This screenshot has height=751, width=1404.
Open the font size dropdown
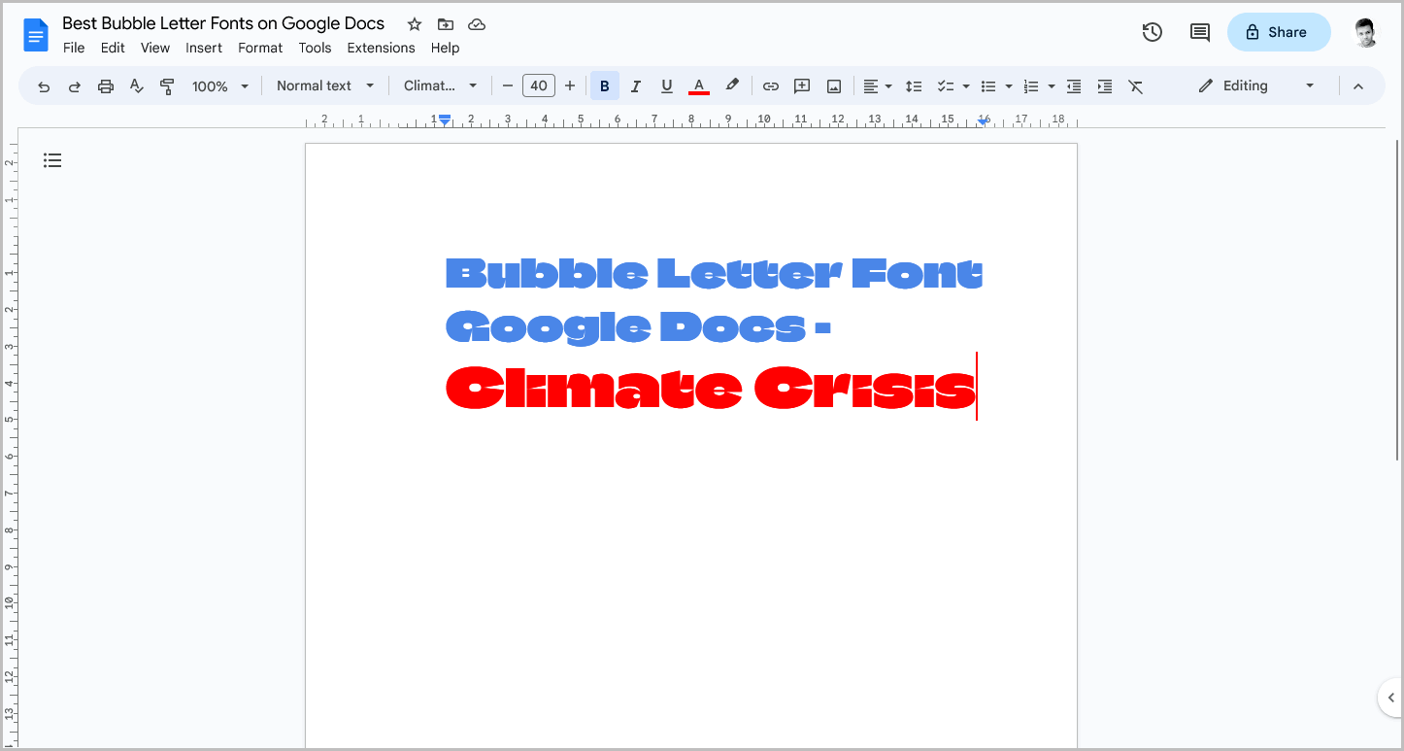click(x=539, y=85)
